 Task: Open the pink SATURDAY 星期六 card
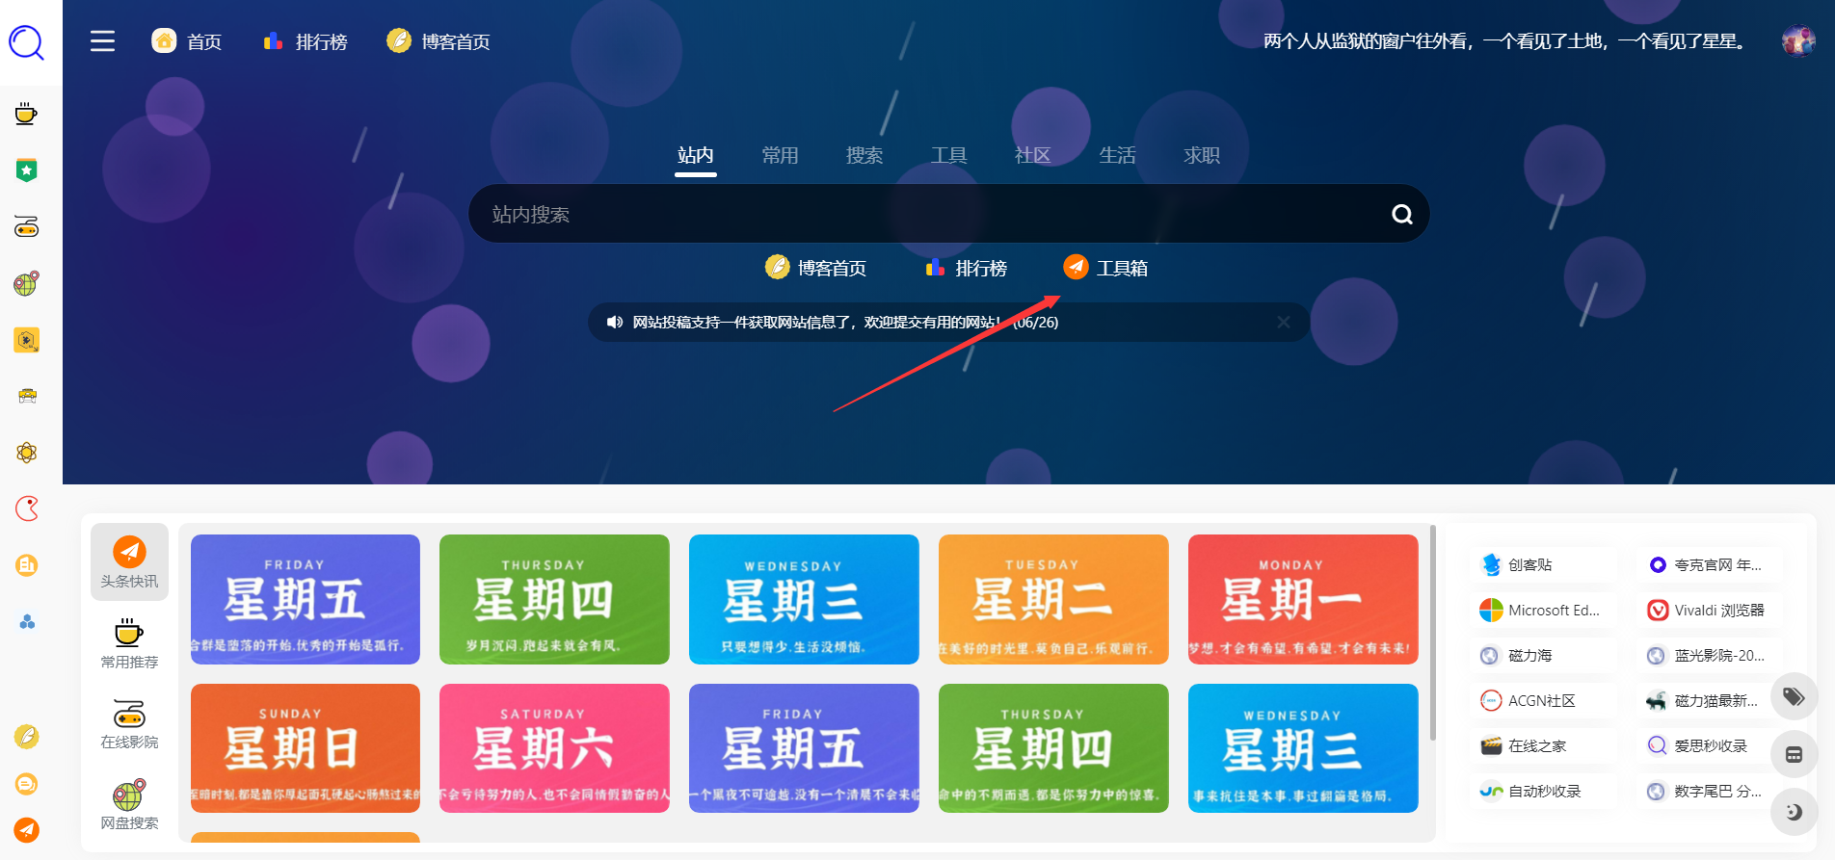pos(554,748)
